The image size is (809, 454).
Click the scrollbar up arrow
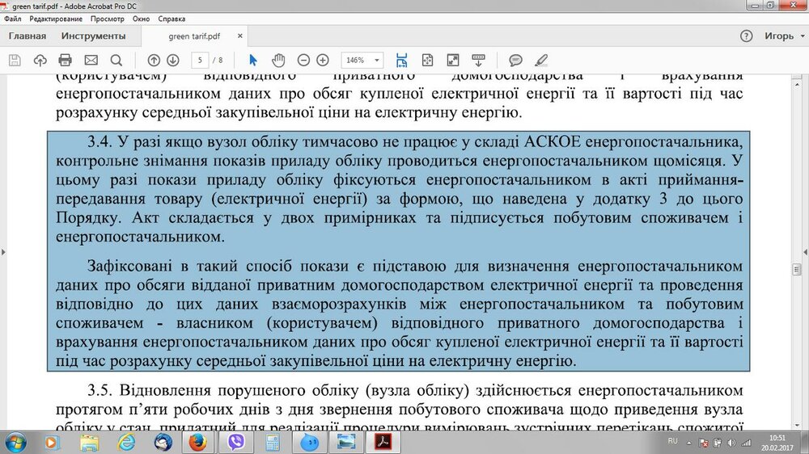(797, 83)
